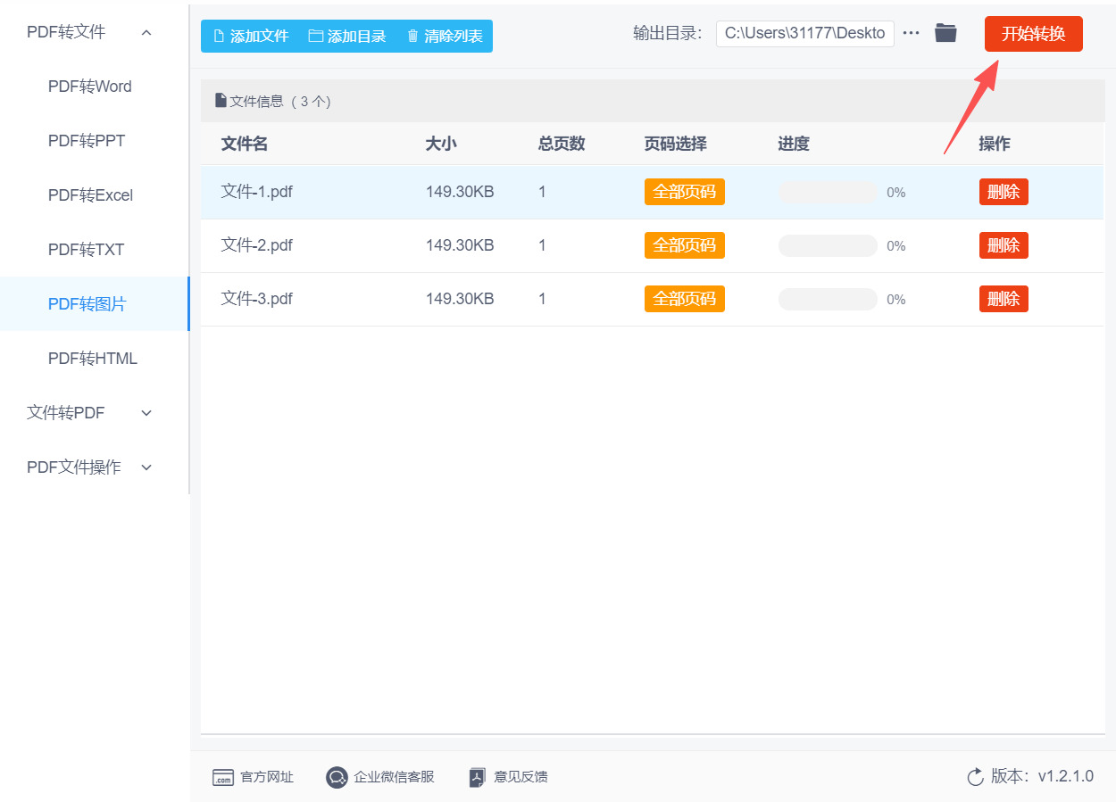Select the 文件-3.pdf file name
Viewport: 1116px width, 802px height.
[x=257, y=299]
